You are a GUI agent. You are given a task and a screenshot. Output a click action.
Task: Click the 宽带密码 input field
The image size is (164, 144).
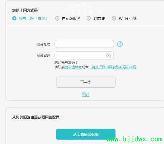[x=84, y=55]
